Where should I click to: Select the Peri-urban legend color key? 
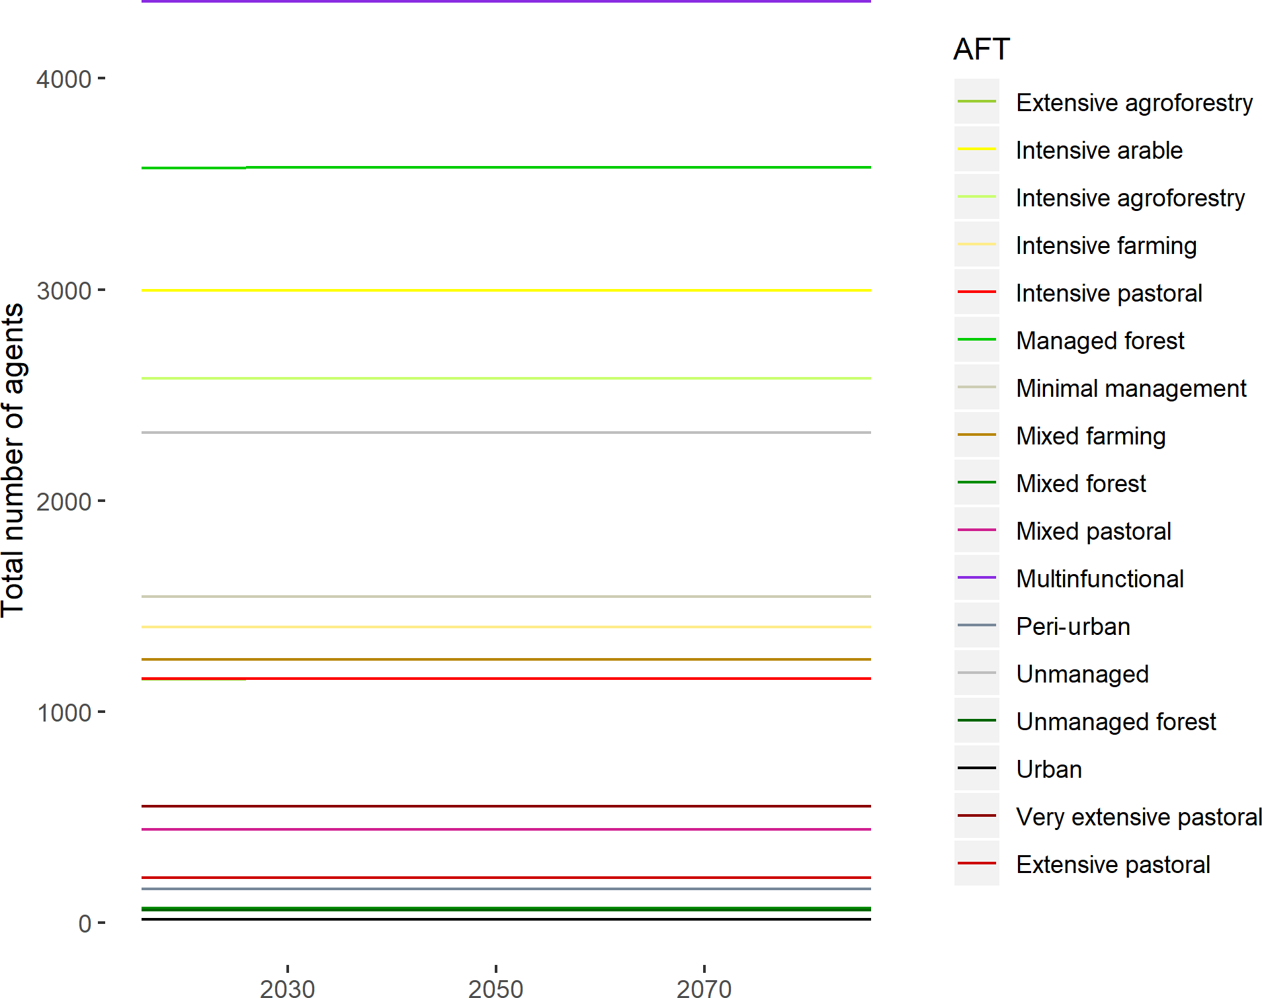(x=976, y=626)
